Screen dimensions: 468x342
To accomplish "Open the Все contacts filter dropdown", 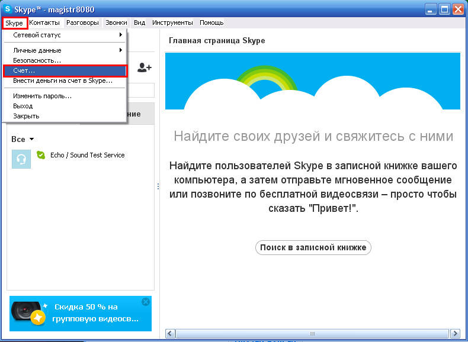I will pos(23,139).
